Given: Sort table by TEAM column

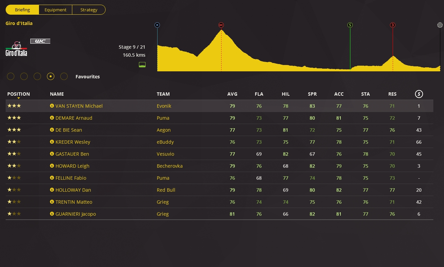Looking at the screenshot, I should [163, 94].
